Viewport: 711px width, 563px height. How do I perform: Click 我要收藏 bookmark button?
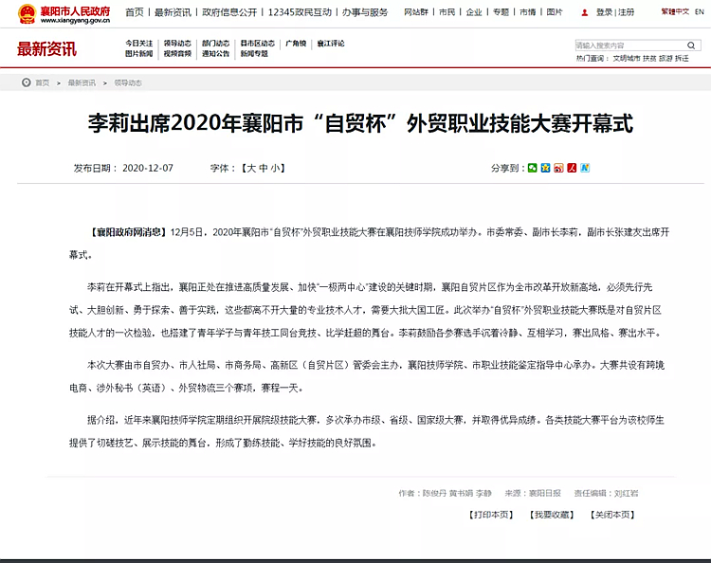[552, 515]
